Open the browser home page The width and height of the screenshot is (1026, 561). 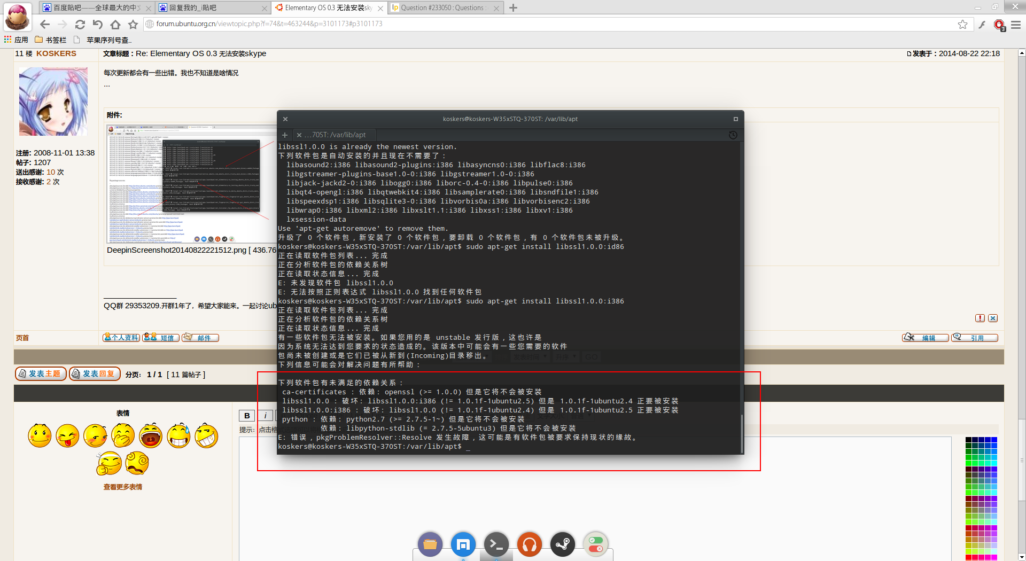point(115,24)
